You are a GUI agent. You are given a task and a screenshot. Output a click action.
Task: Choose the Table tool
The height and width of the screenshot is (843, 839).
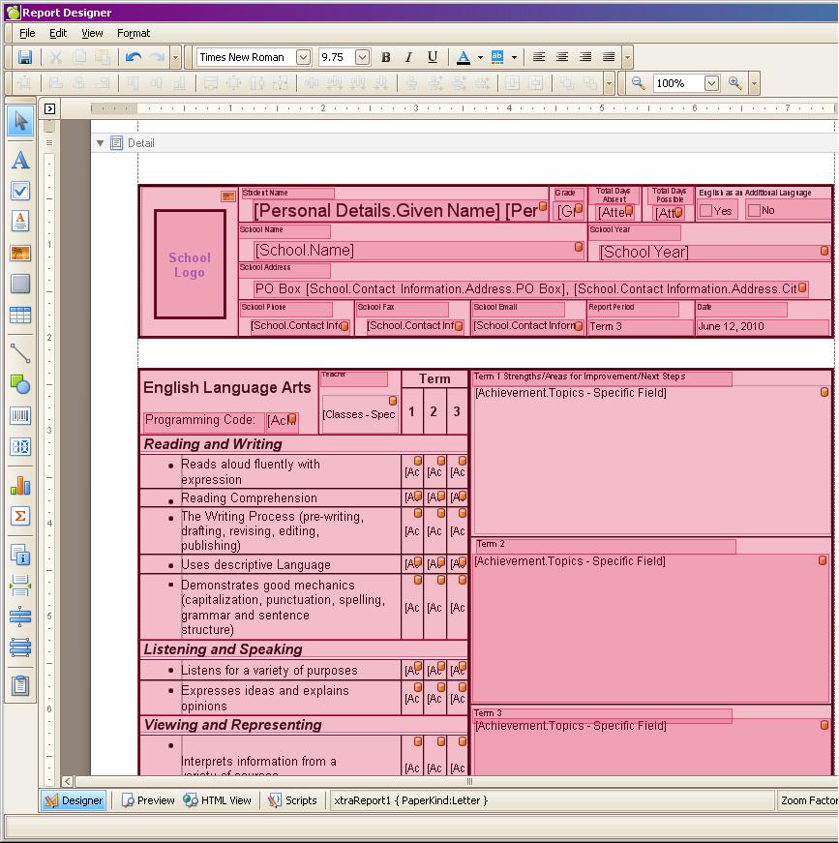20,316
